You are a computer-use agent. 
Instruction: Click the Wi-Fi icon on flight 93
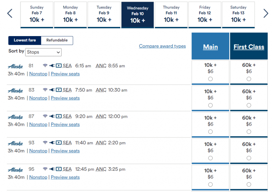pyautogui.click(x=45, y=143)
